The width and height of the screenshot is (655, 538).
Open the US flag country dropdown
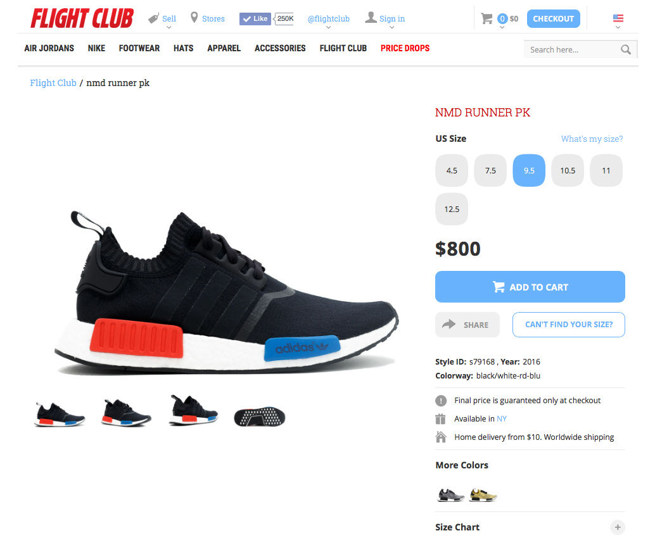click(618, 20)
